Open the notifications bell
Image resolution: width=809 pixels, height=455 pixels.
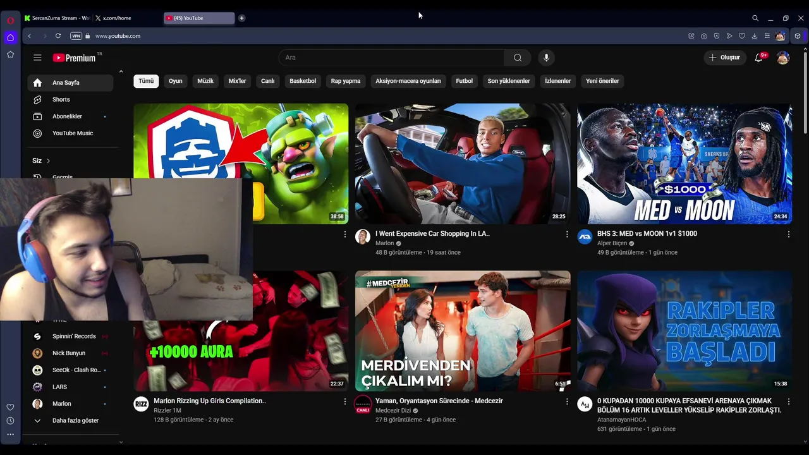click(x=758, y=58)
